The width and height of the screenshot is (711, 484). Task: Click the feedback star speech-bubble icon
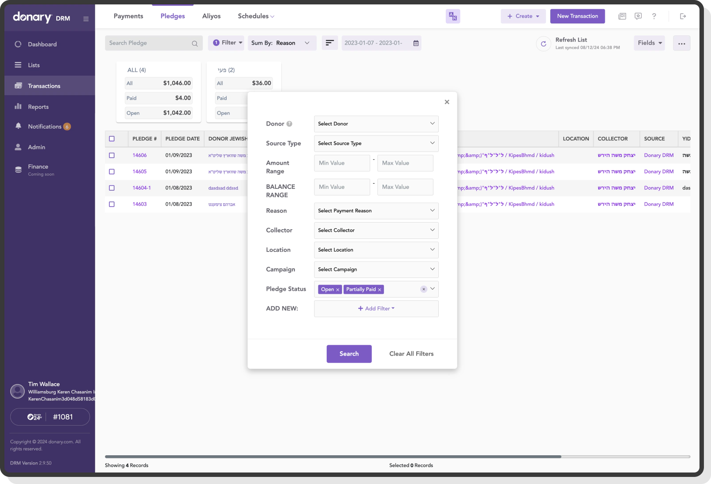(638, 16)
